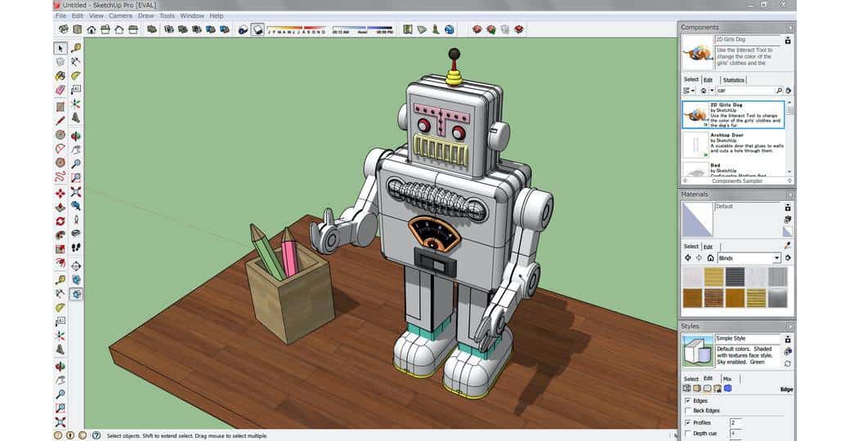850x441 pixels.
Task: Pick the Paint Bucket tool
Action: pyautogui.click(x=60, y=76)
